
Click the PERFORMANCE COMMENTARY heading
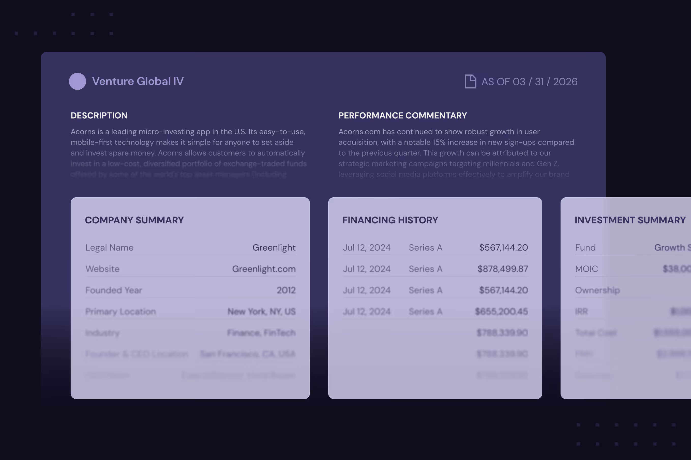pyautogui.click(x=402, y=115)
